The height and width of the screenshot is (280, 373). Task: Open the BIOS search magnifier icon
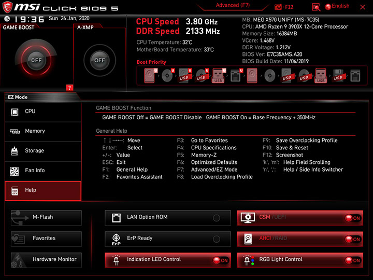pos(316,7)
